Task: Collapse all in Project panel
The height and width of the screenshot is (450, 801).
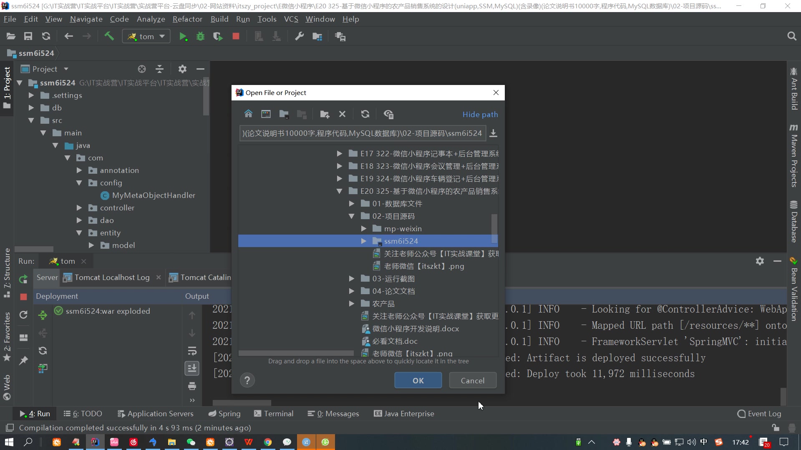Action: click(x=159, y=69)
